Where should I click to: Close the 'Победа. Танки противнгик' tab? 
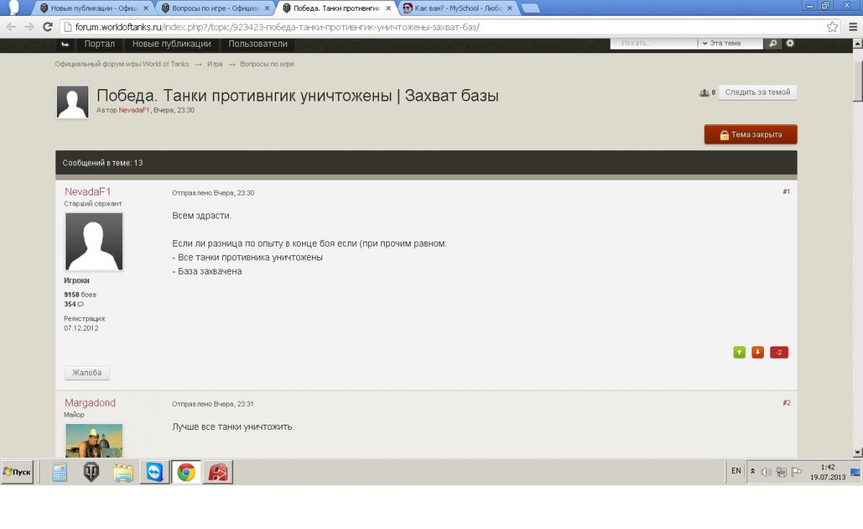[x=388, y=9]
